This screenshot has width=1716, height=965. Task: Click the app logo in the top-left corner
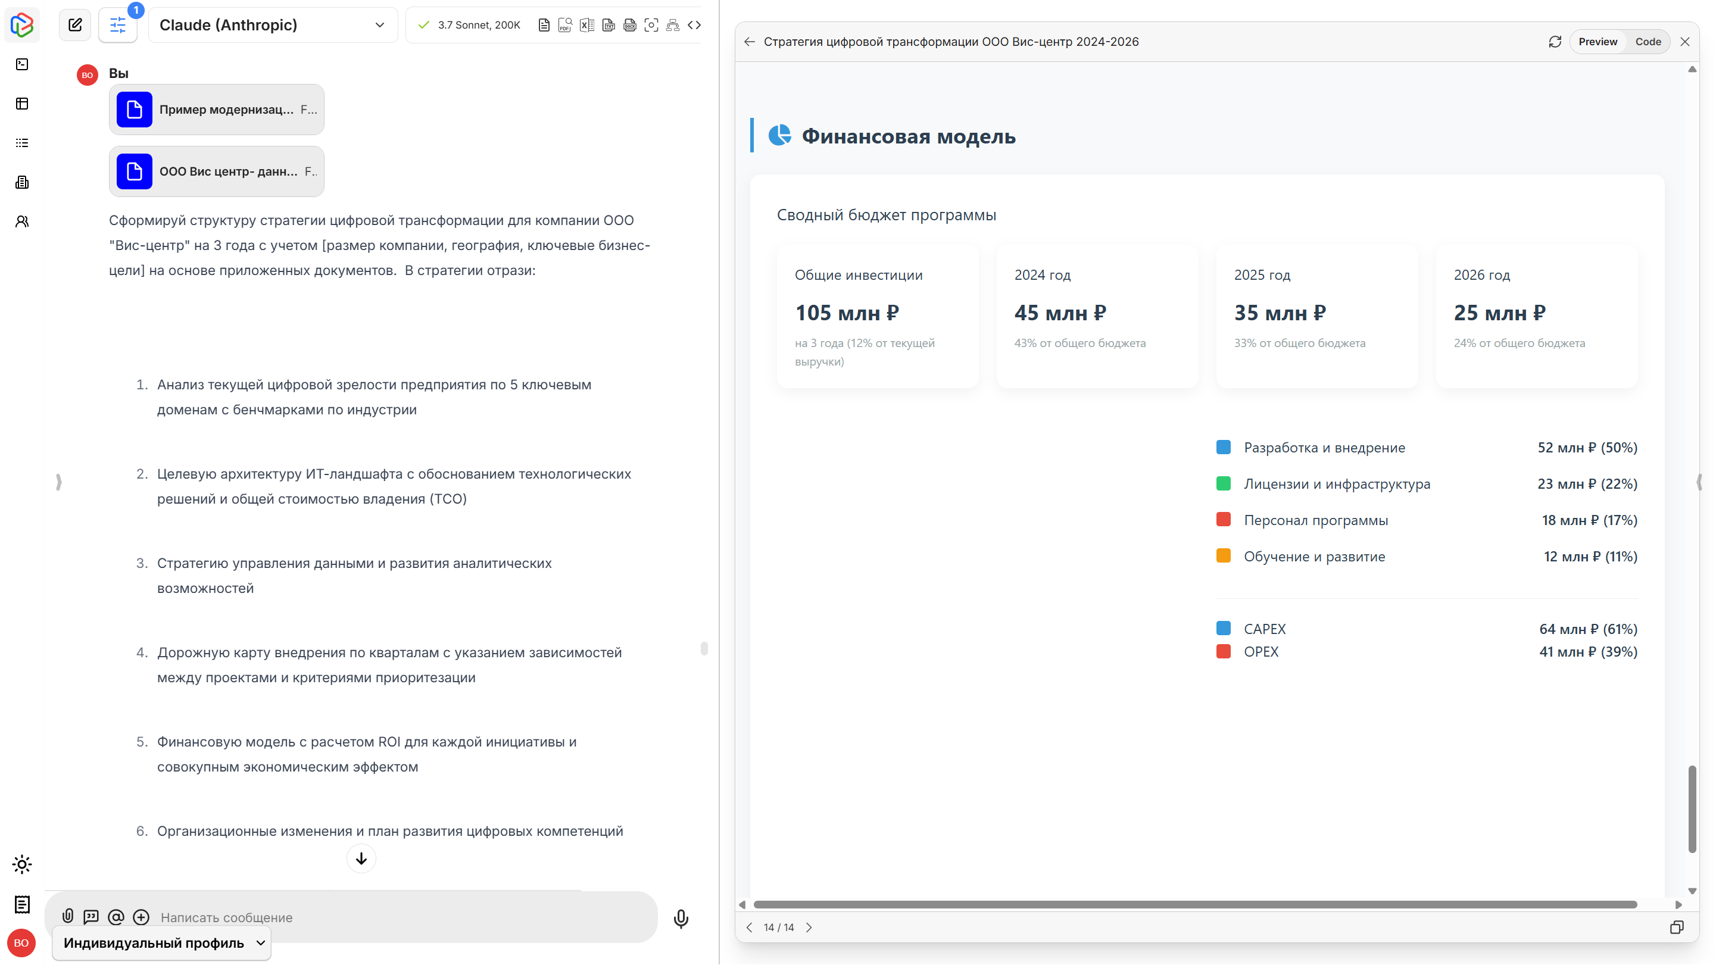22,24
